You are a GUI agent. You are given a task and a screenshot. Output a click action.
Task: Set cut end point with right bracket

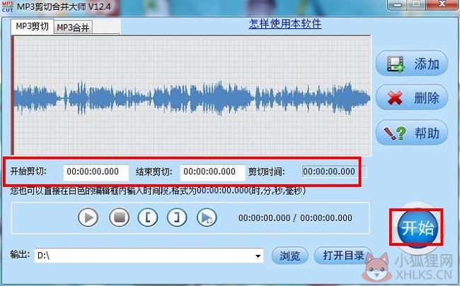[177, 218]
